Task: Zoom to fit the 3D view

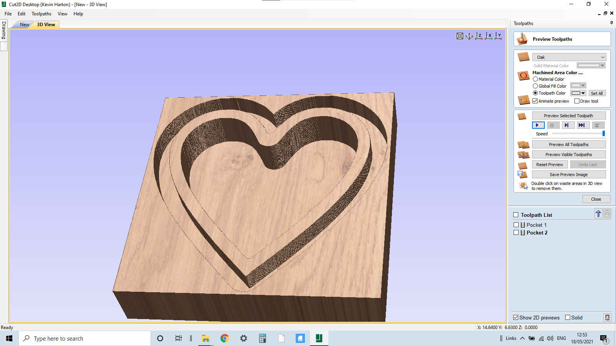Action: click(x=460, y=36)
